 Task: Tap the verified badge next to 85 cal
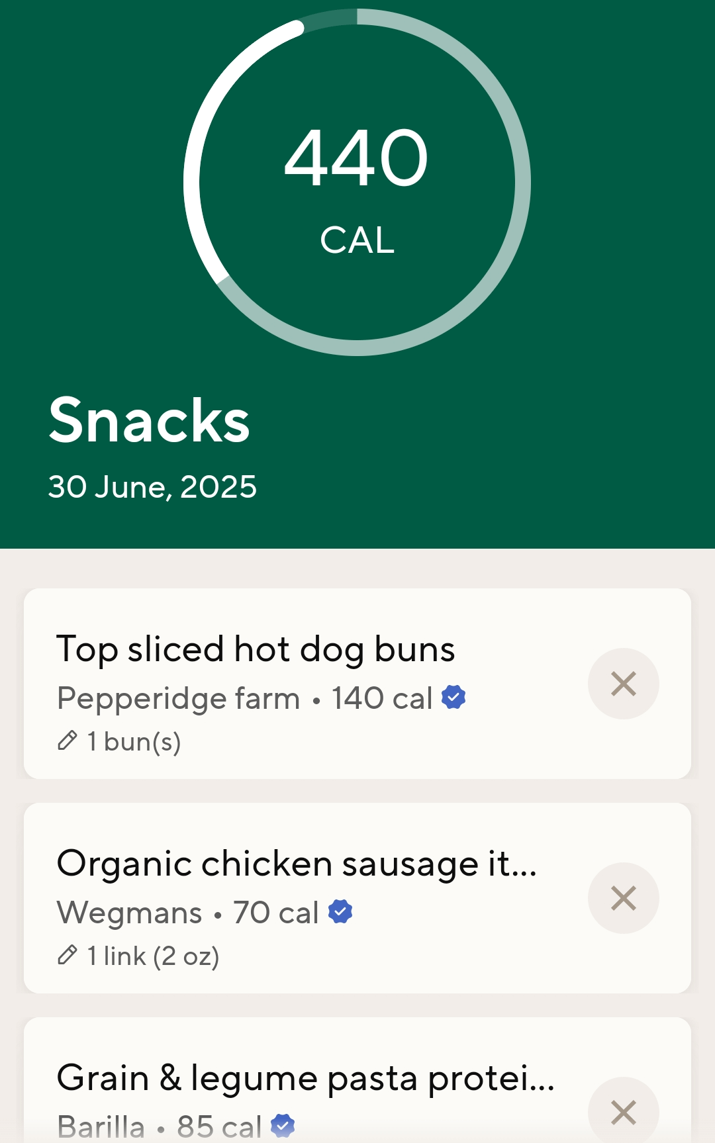(x=283, y=1125)
